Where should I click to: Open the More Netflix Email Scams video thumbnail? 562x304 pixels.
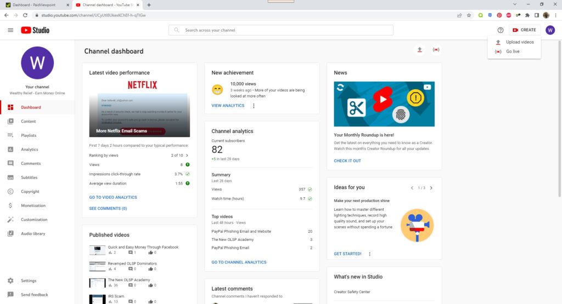click(x=139, y=108)
